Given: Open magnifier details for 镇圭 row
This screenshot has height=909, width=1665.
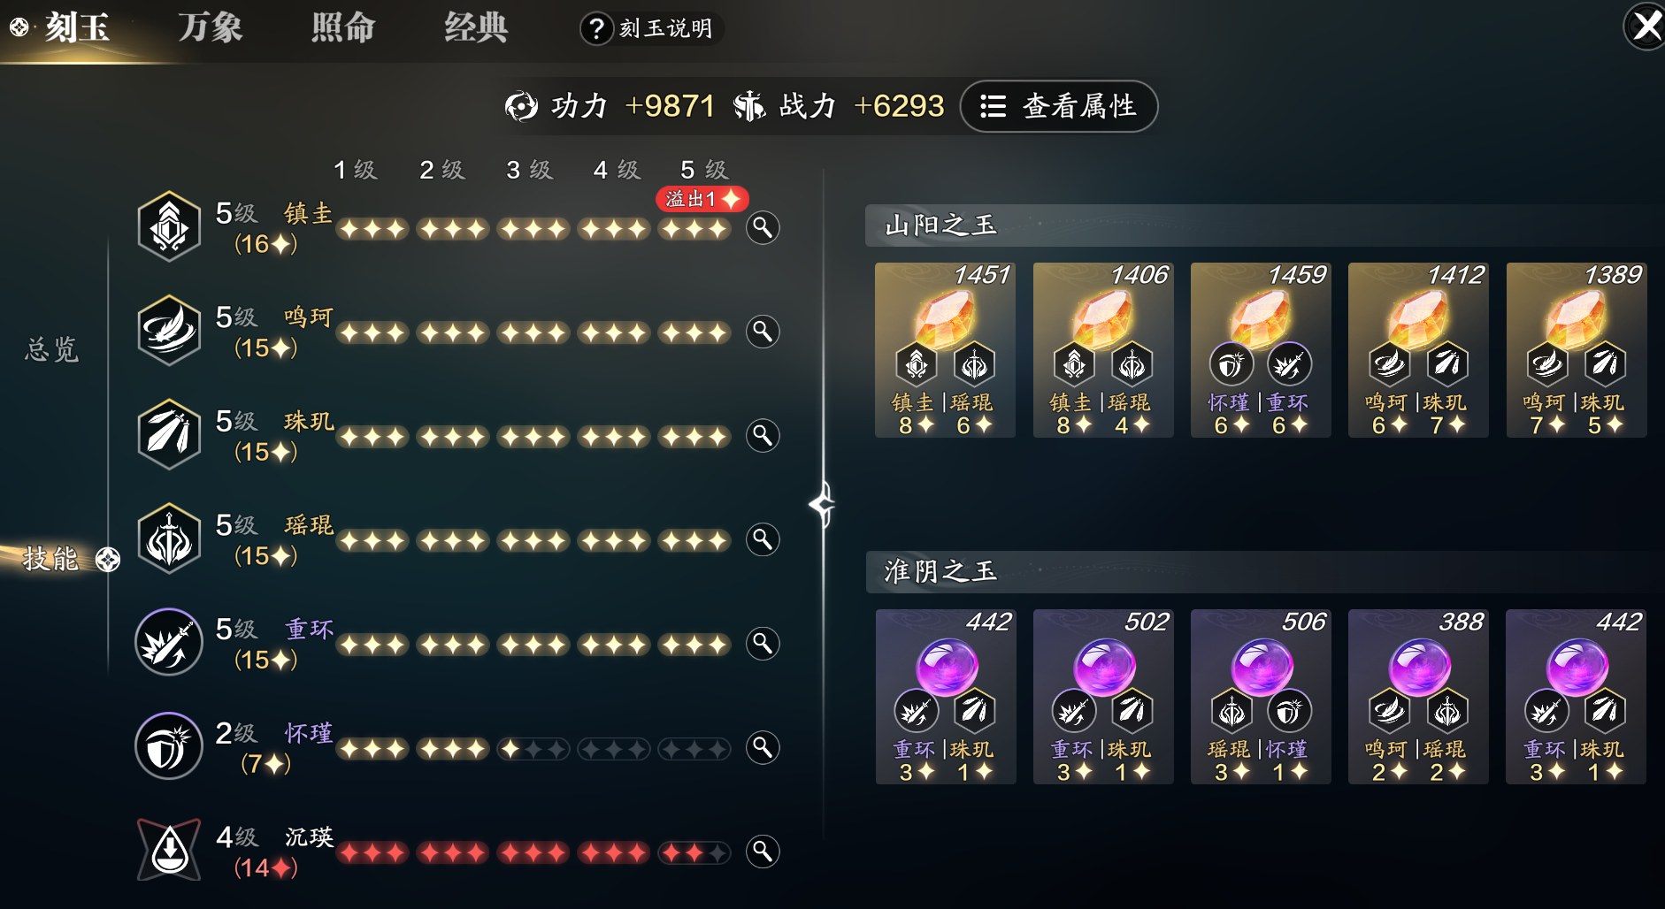Looking at the screenshot, I should [763, 228].
